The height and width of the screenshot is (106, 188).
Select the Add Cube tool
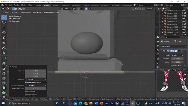(4, 58)
